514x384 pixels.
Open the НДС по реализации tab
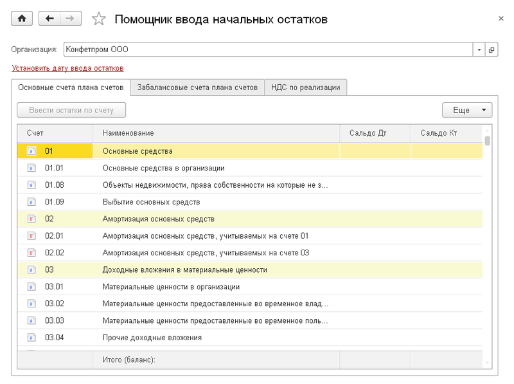306,87
